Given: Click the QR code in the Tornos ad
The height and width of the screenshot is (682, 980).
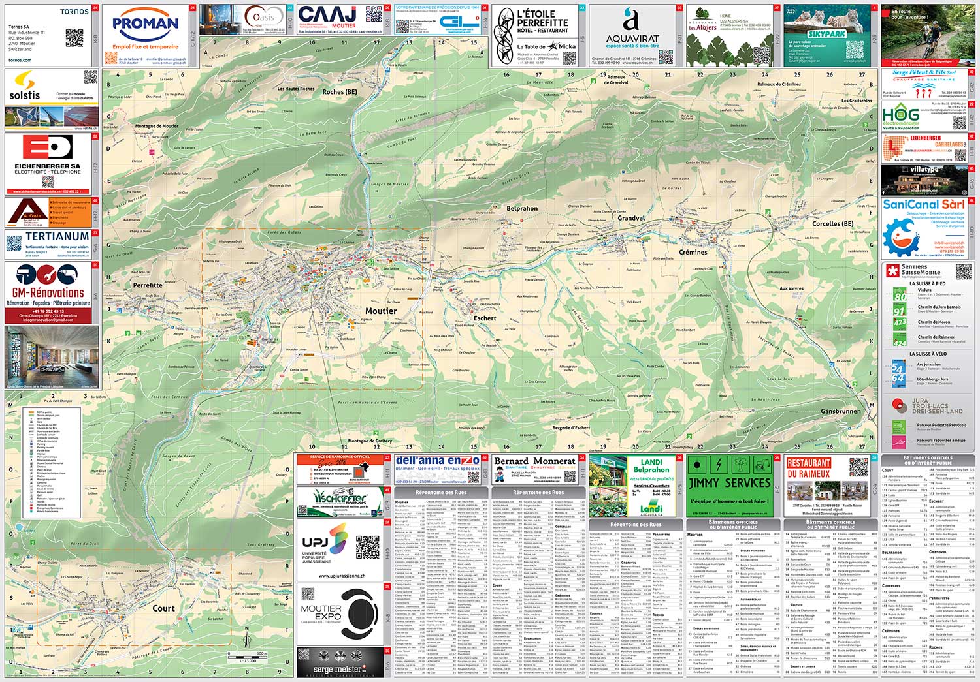Looking at the screenshot, I should 74,39.
